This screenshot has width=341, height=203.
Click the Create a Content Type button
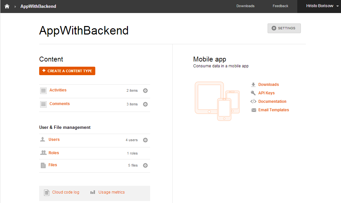click(67, 71)
